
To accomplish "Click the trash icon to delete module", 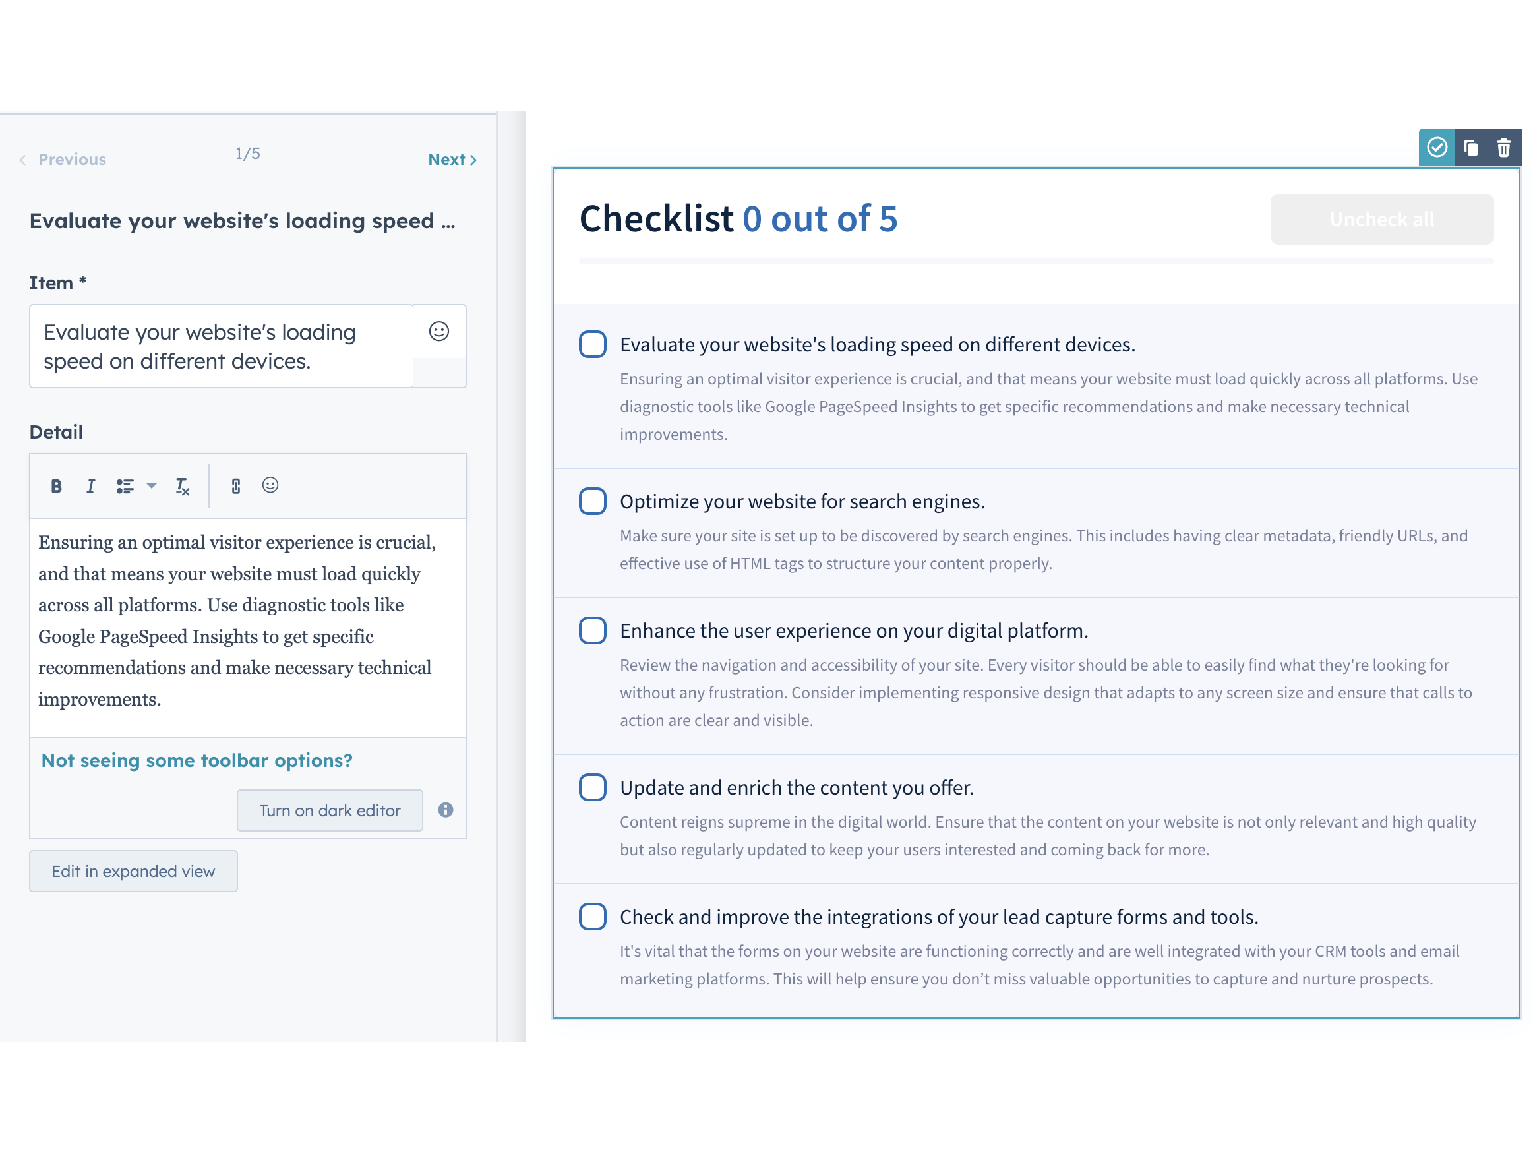I will (1503, 148).
